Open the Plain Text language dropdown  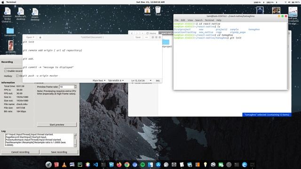click(99, 81)
